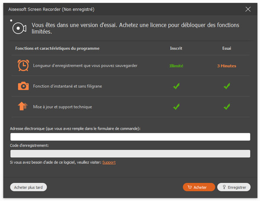Click the green Illimité text
The image size is (260, 201).
point(176,66)
